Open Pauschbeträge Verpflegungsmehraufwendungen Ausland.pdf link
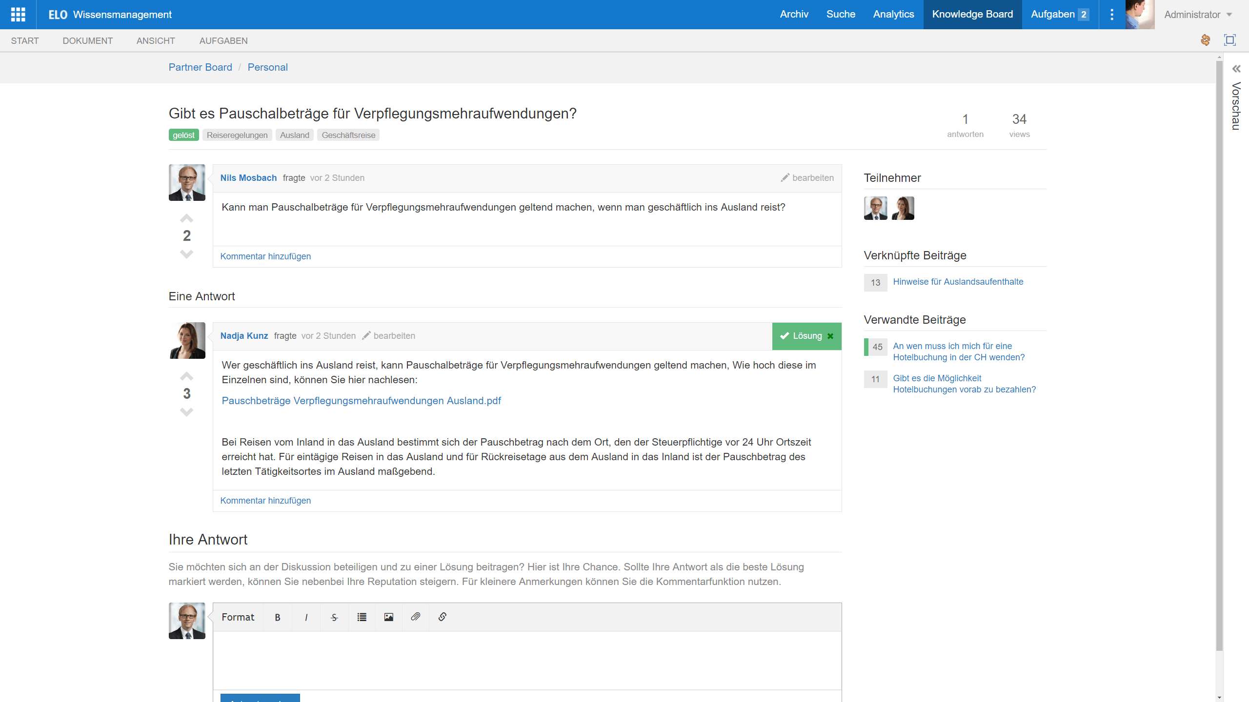 (x=361, y=401)
